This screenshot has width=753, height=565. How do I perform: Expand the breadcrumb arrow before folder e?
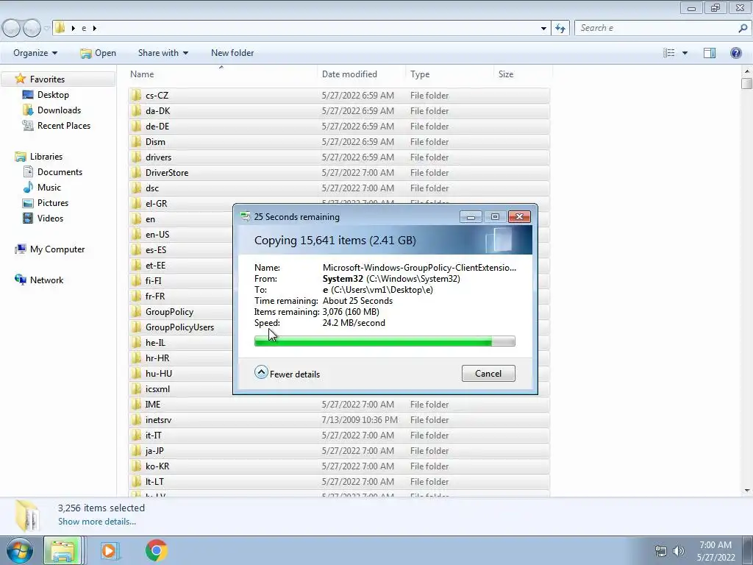tap(73, 29)
